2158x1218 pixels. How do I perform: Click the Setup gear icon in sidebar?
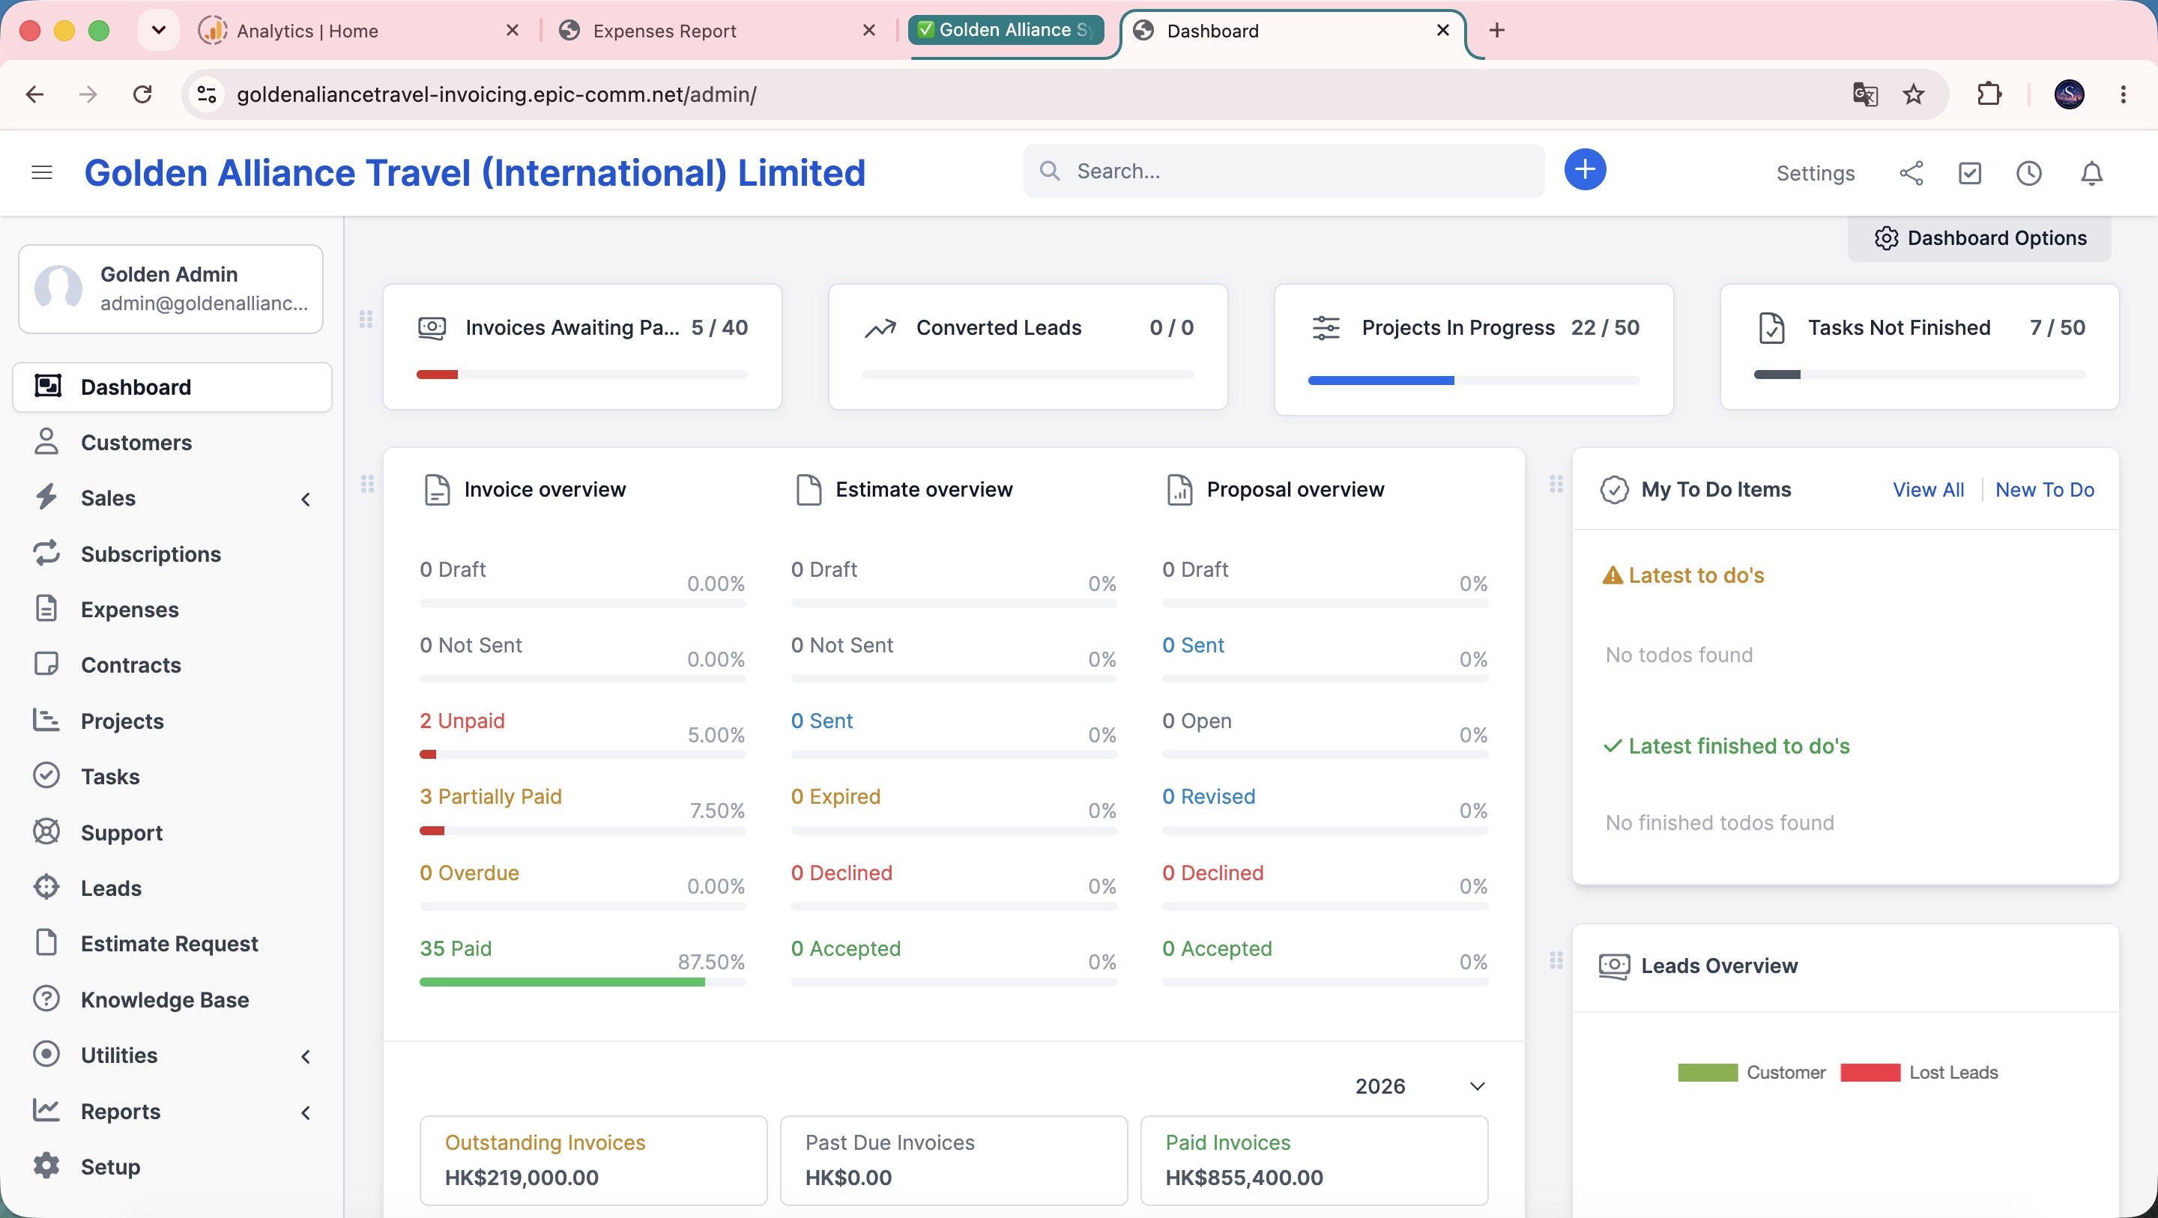(46, 1166)
